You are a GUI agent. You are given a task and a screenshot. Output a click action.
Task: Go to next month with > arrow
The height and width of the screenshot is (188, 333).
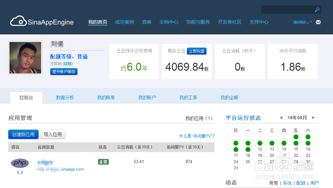point(313,118)
